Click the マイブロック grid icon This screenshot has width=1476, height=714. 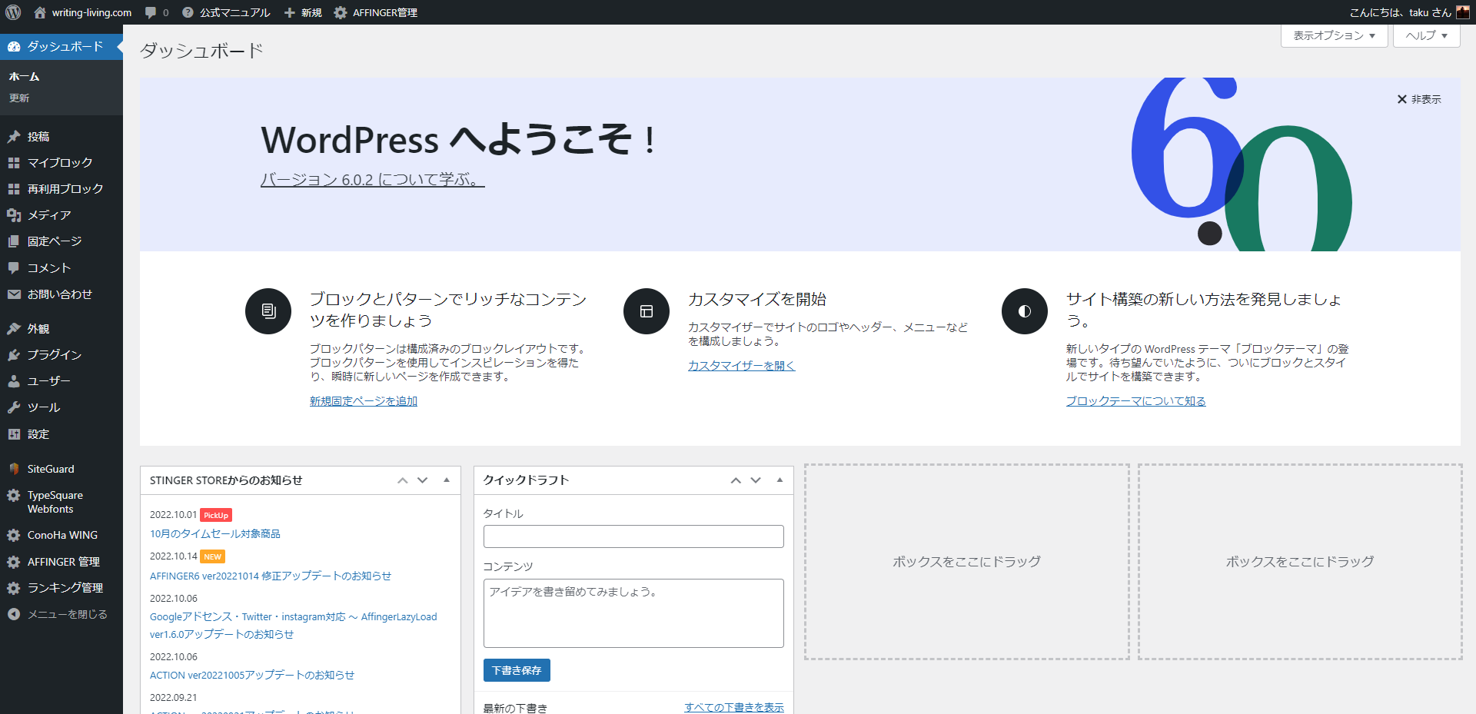pyautogui.click(x=14, y=163)
